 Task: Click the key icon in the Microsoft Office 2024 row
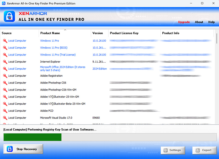[5, 69]
